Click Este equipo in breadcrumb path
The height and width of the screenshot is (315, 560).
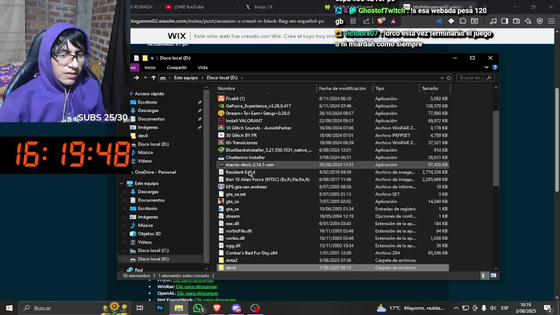click(186, 77)
